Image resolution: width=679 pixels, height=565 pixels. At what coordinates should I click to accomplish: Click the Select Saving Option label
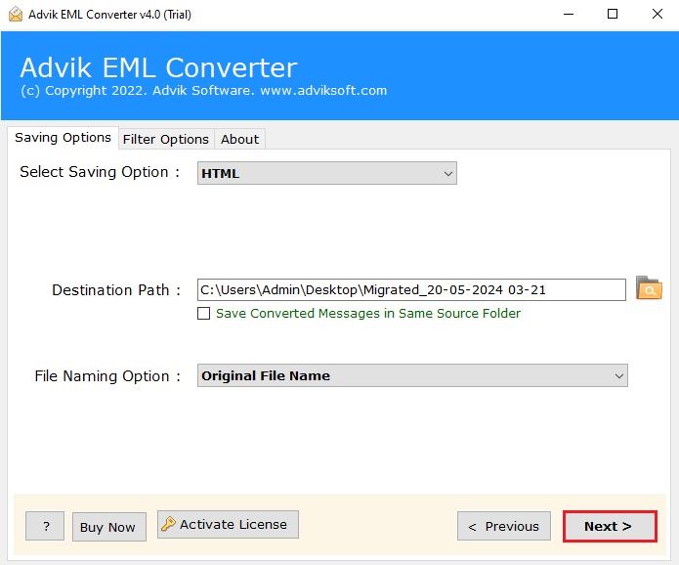(100, 172)
